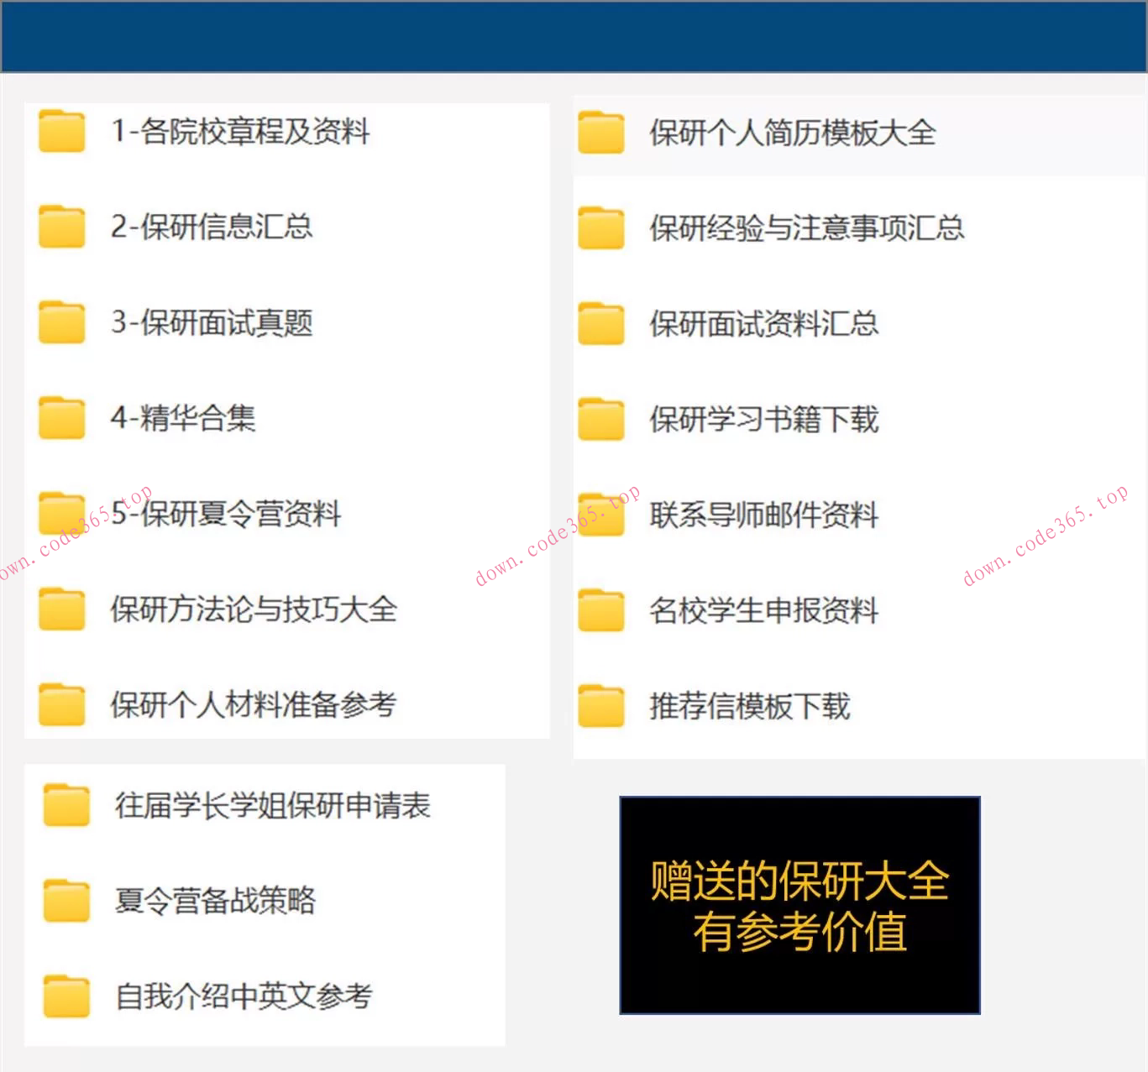
Task: Select the 保研经验与注意事项汇总 entry
Action: click(x=808, y=228)
